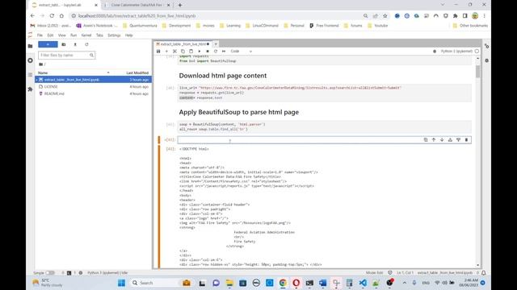Screen dimensions: 517x290
Task: Bookmark this page with star icon
Action: point(385,16)
